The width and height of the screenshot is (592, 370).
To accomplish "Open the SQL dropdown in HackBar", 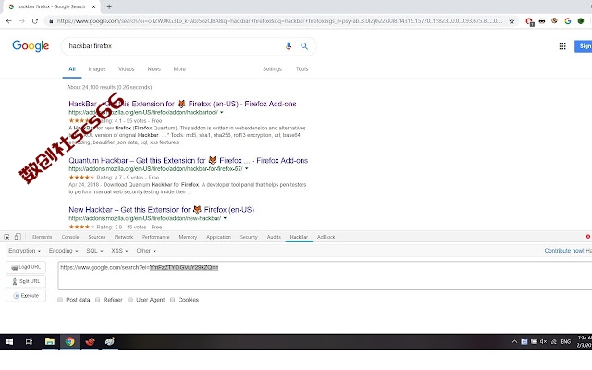I will pyautogui.click(x=94, y=251).
